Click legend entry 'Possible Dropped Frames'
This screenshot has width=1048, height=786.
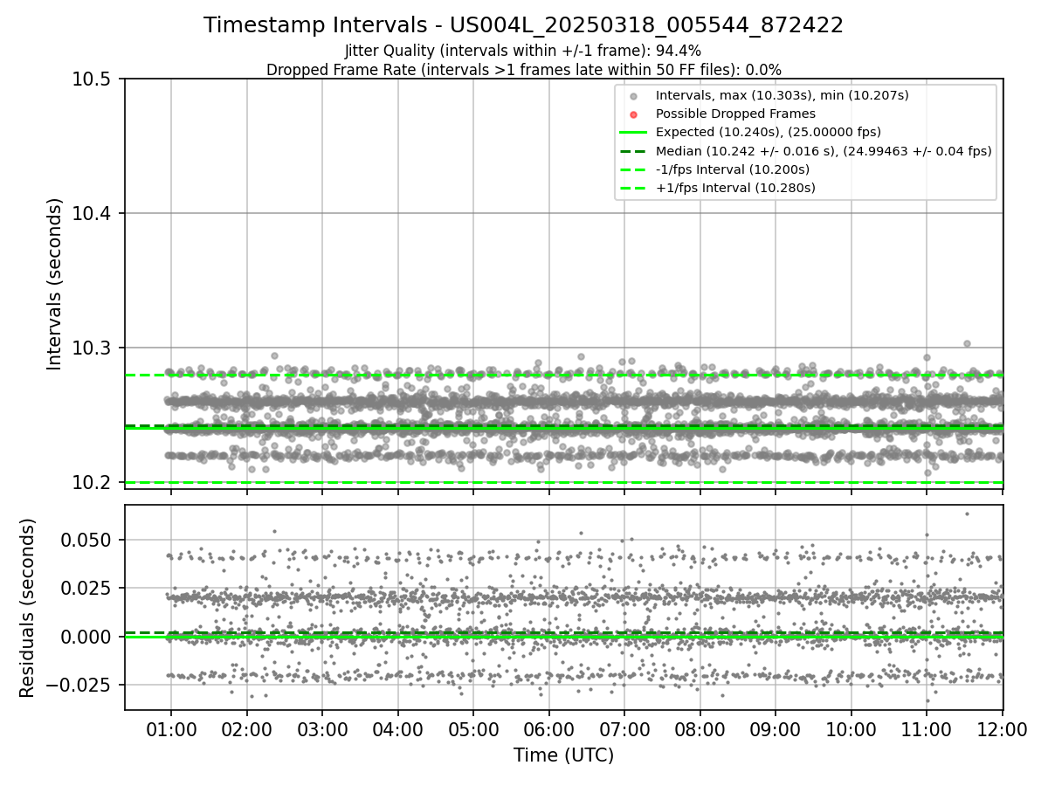735,114
